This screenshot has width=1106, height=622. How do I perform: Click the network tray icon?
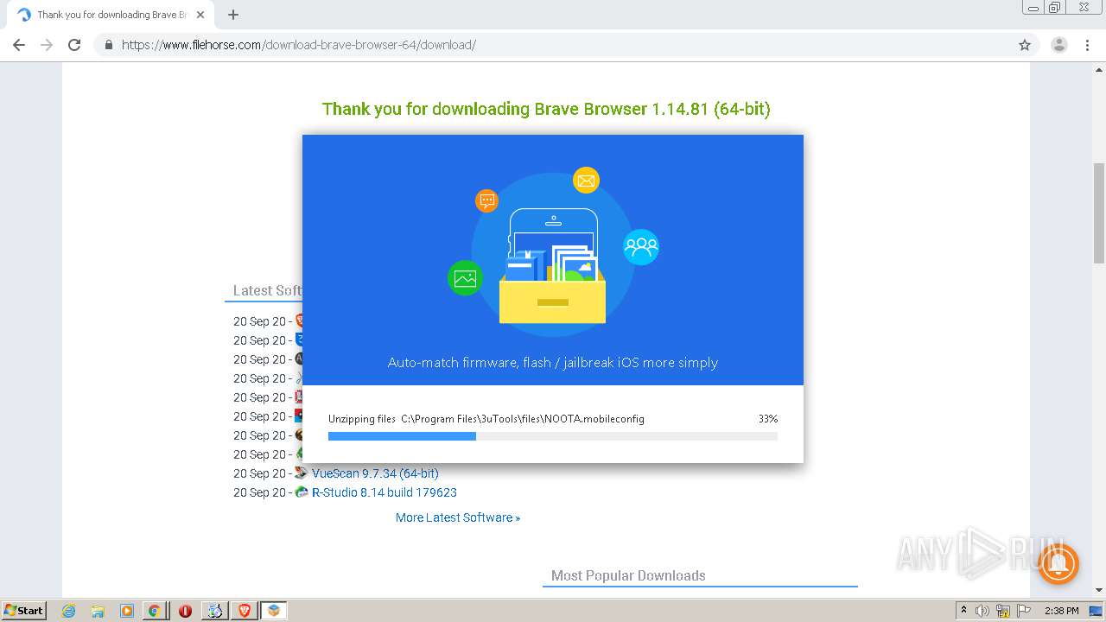(x=1003, y=611)
